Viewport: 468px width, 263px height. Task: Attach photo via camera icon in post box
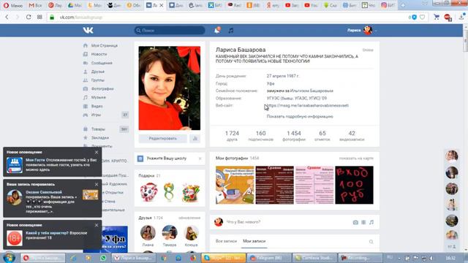tap(355, 222)
